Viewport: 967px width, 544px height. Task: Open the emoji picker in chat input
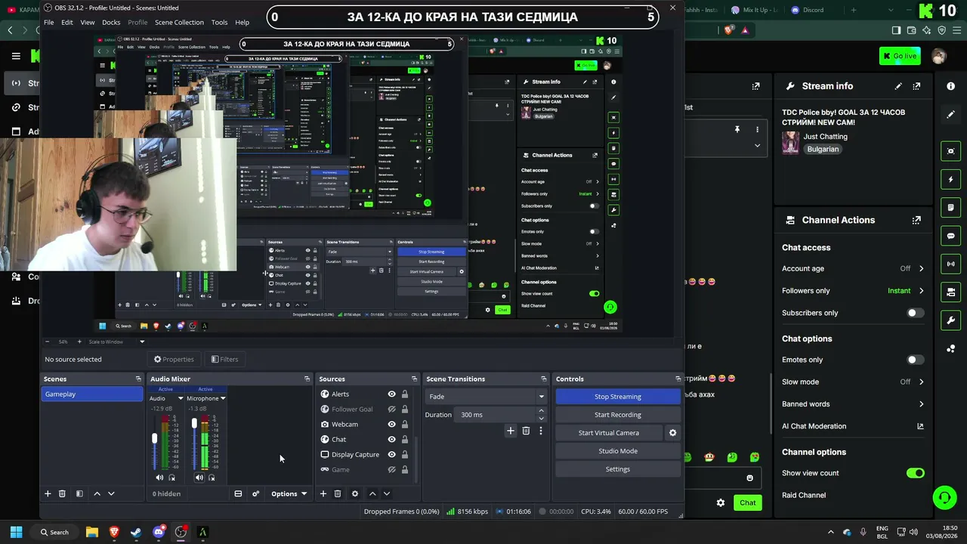pyautogui.click(x=749, y=478)
